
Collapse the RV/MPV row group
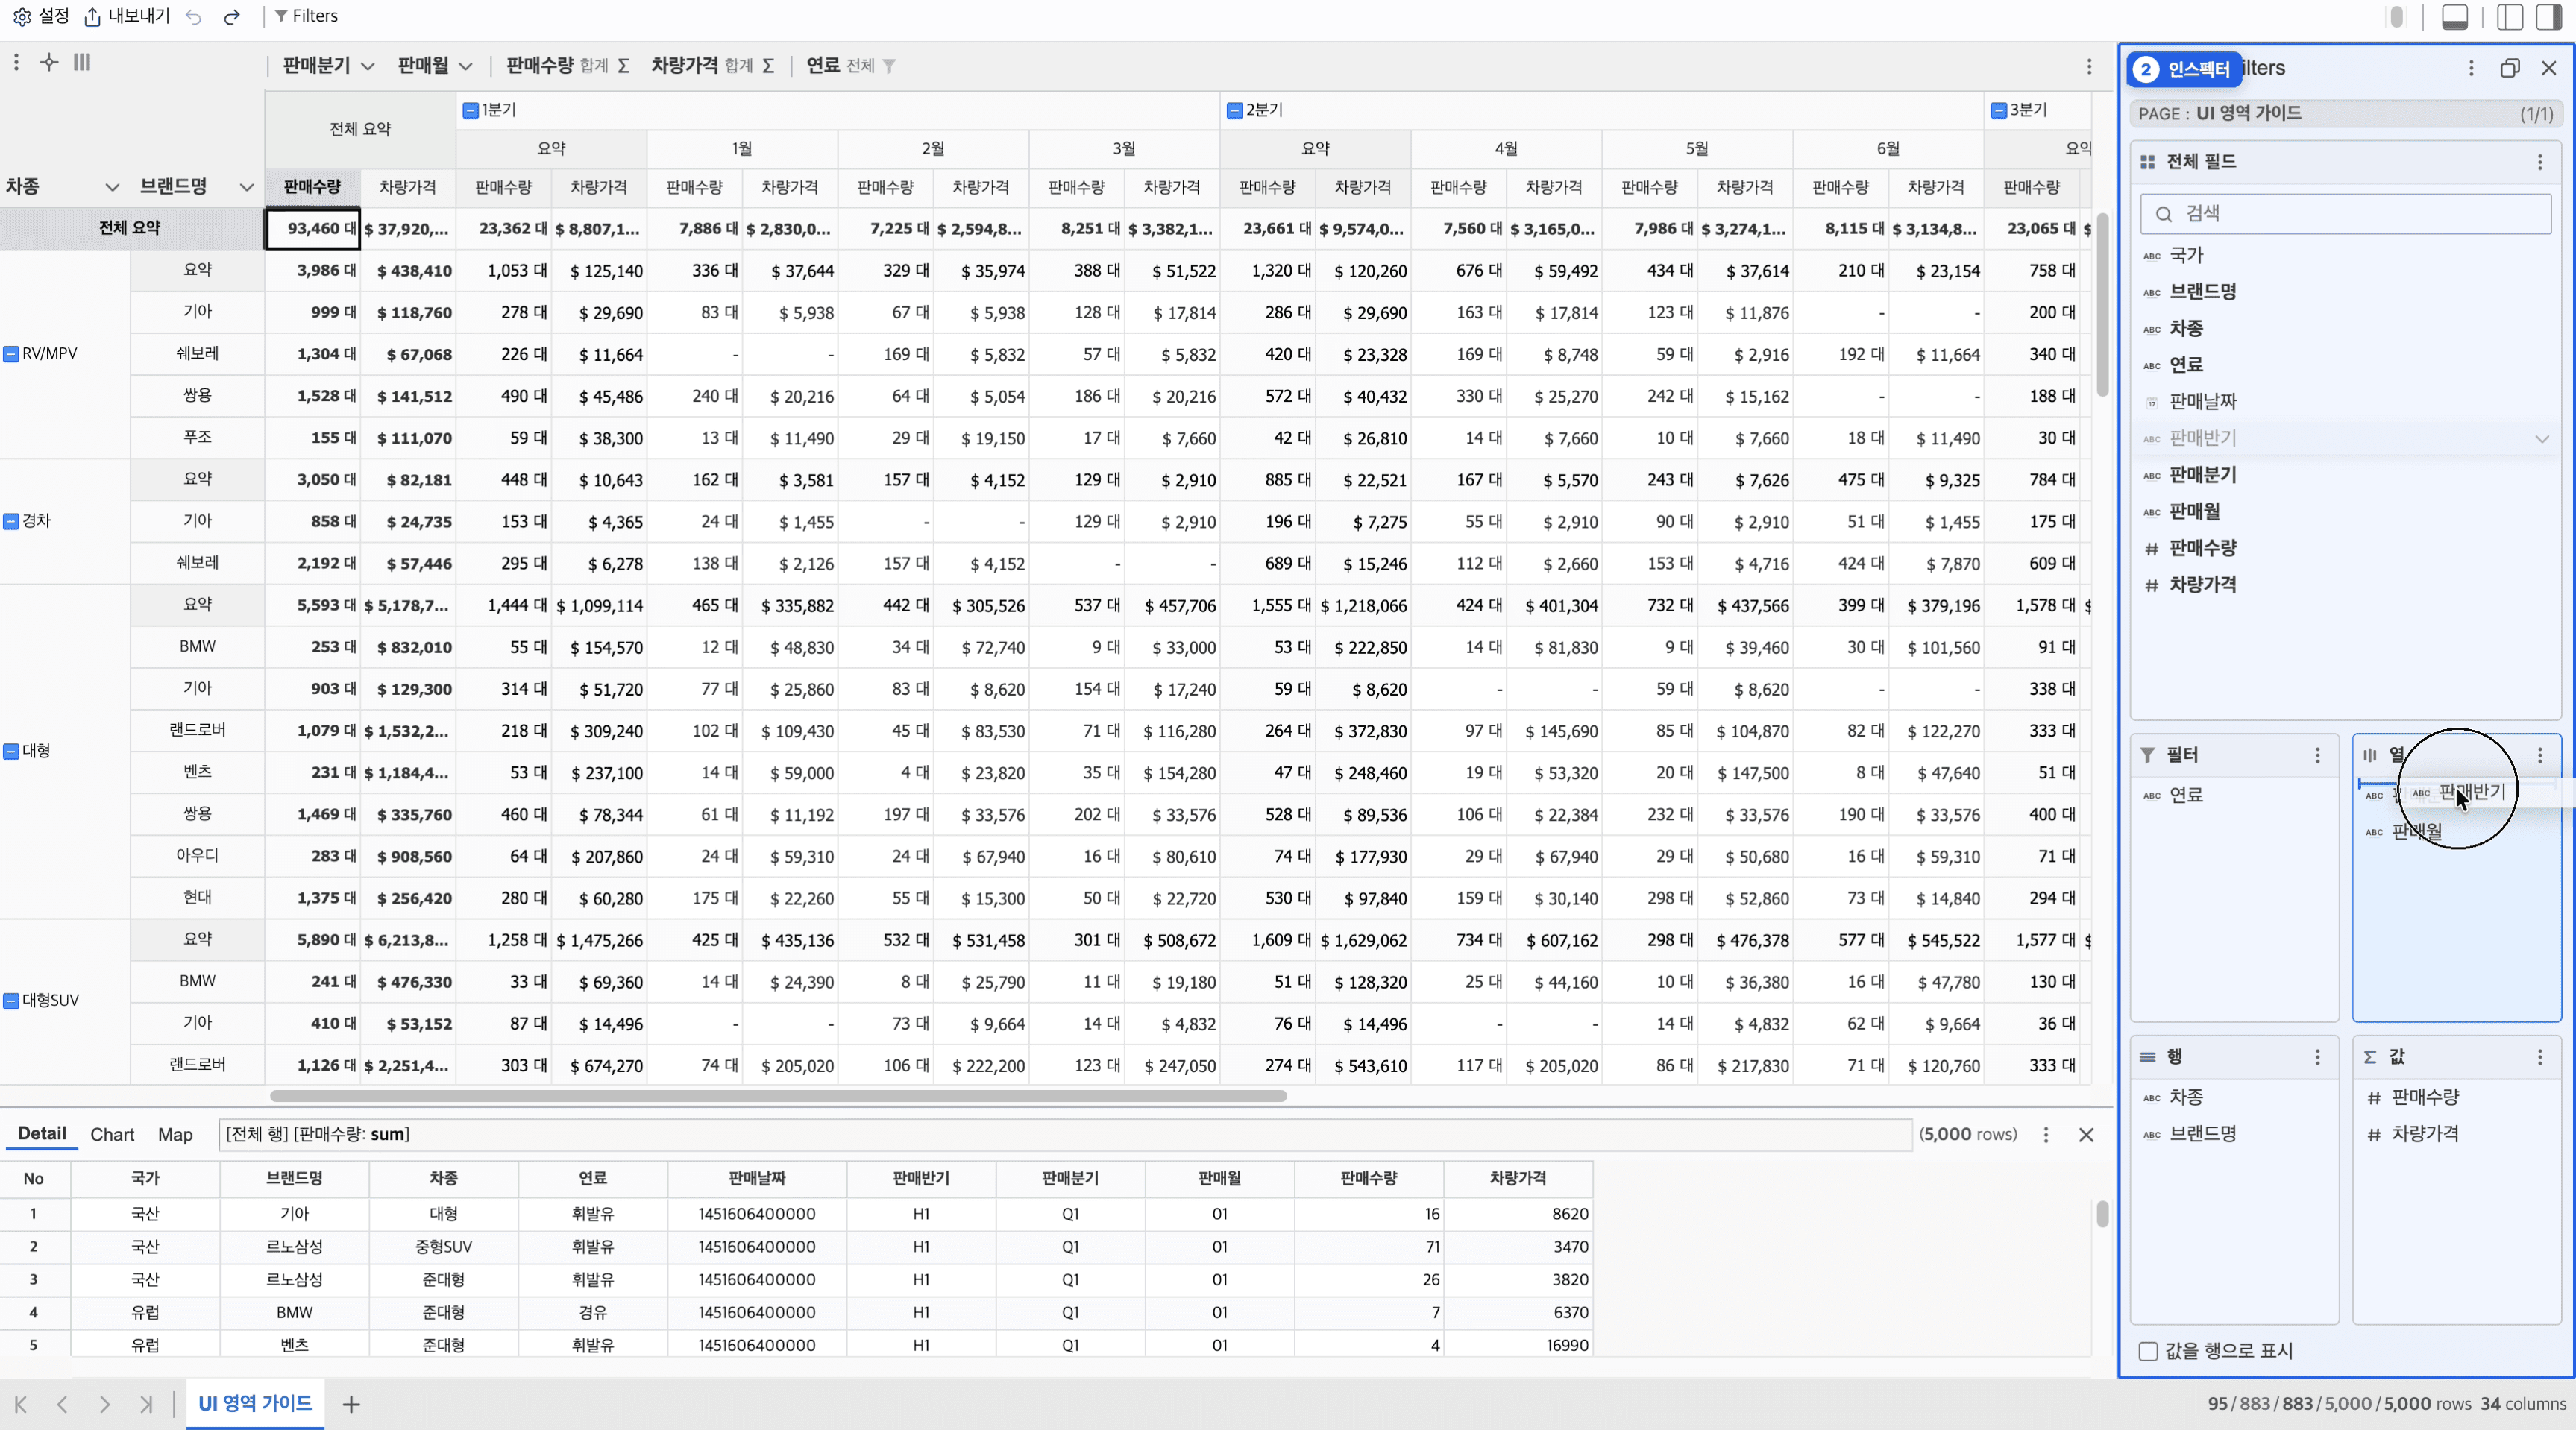pos(11,354)
